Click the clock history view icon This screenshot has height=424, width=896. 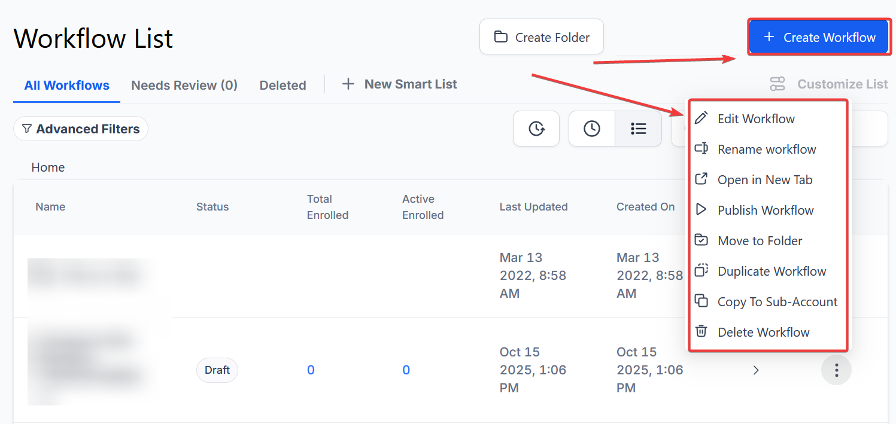[x=591, y=129]
